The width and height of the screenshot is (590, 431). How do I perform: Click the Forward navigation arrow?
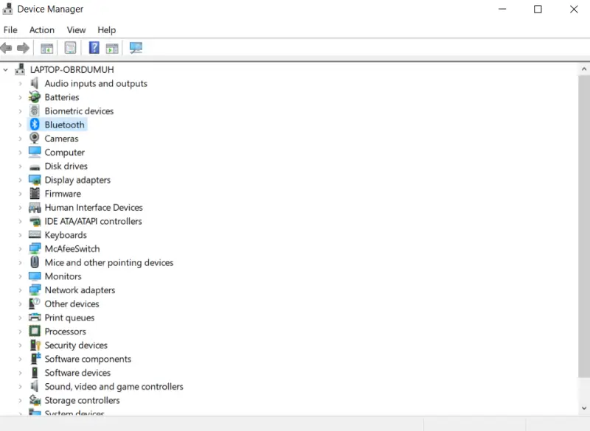[23, 48]
